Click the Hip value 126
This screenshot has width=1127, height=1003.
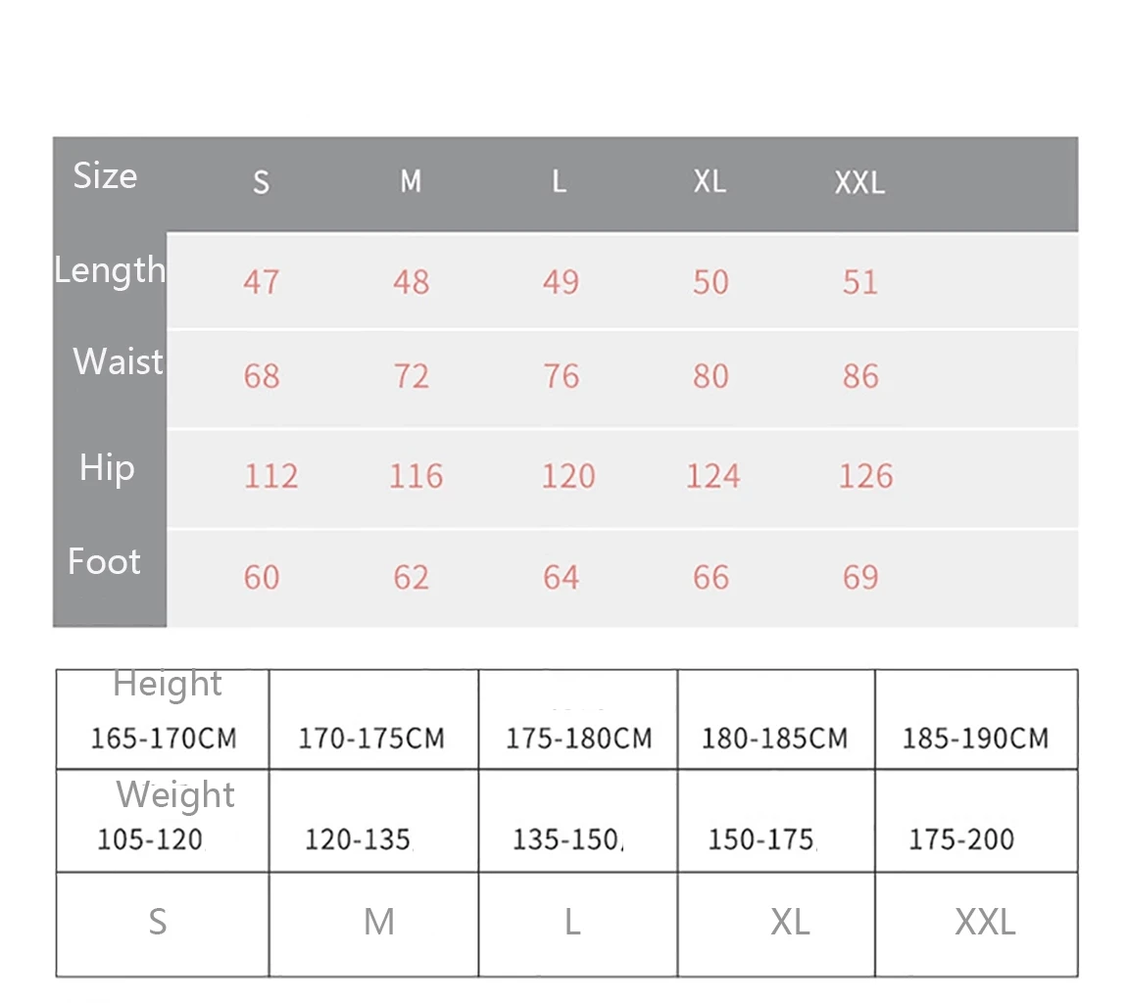(865, 476)
